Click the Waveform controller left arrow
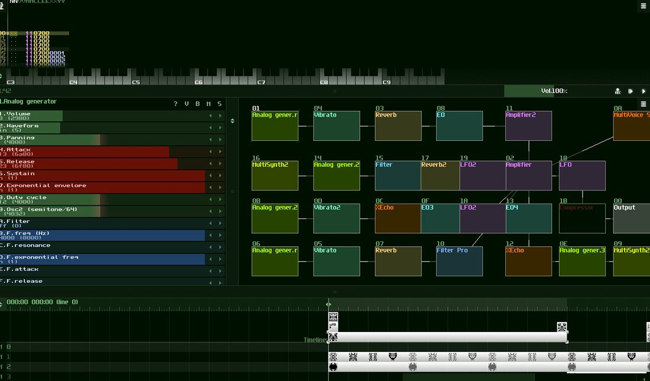This screenshot has width=650, height=381. click(x=210, y=128)
